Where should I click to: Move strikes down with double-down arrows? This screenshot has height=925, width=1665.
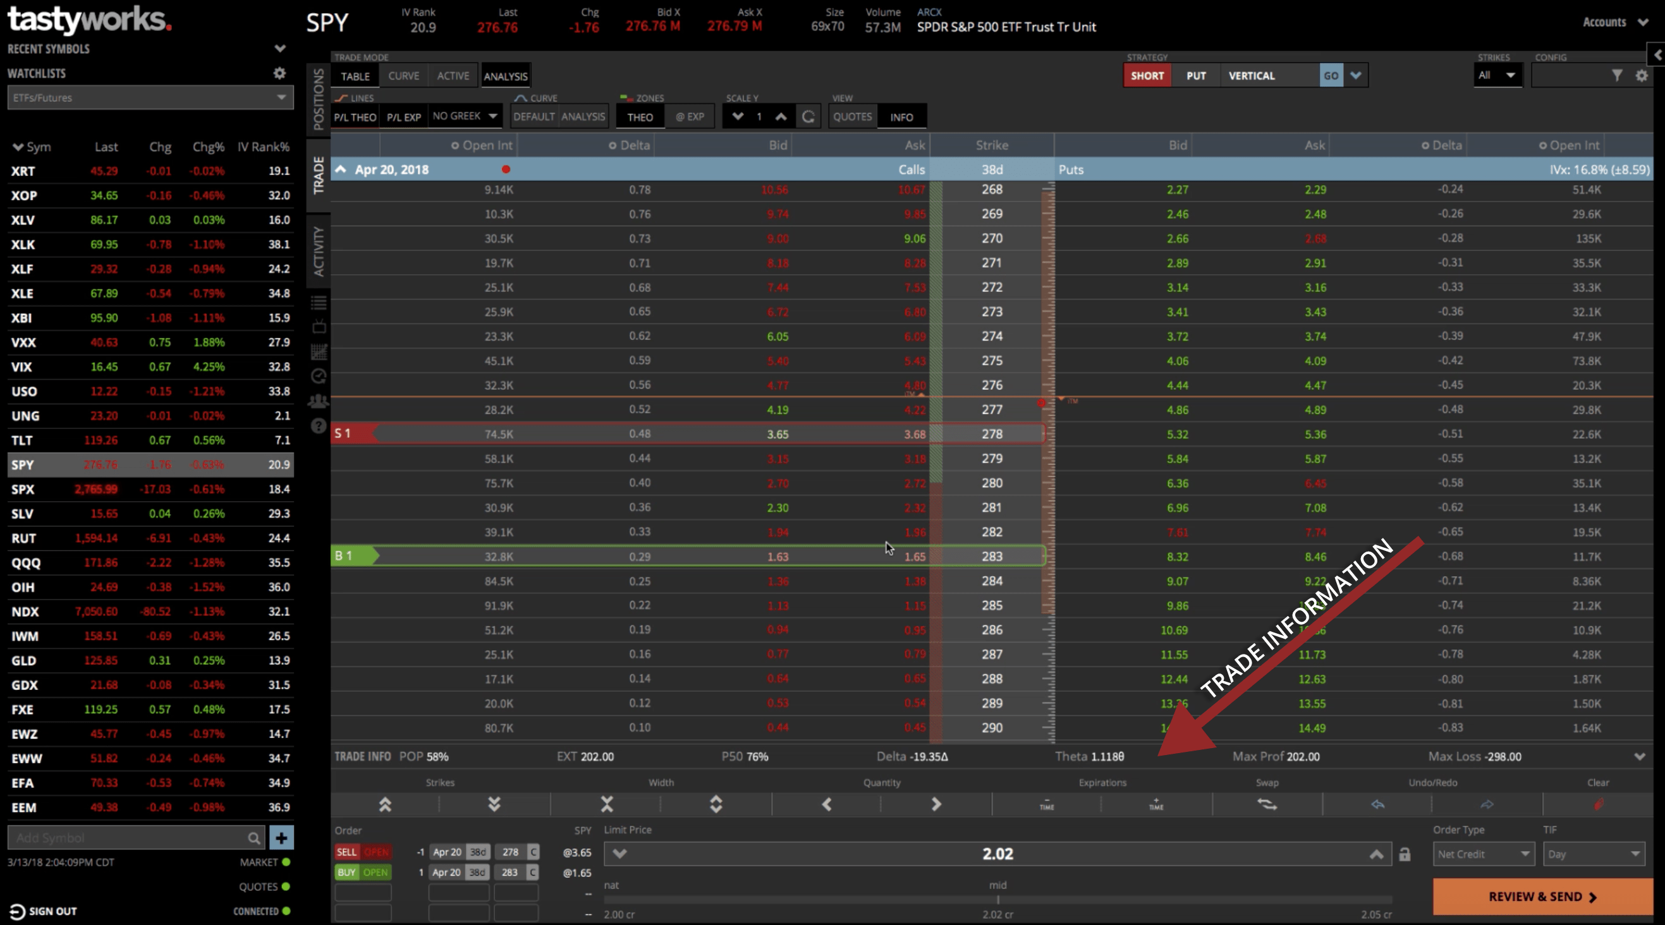coord(494,804)
